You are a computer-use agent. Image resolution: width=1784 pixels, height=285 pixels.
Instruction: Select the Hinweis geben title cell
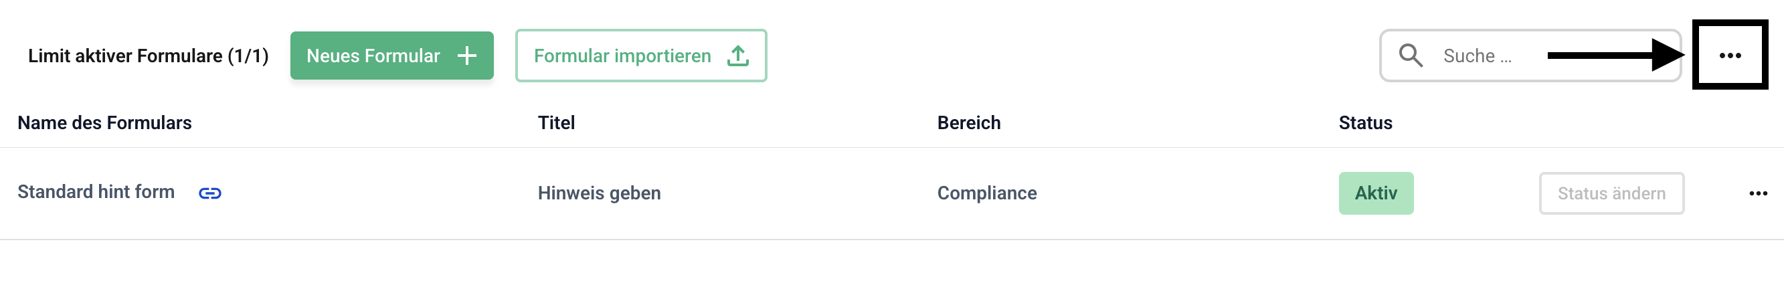tap(599, 194)
